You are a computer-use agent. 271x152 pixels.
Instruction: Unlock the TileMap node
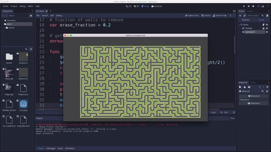263,28
